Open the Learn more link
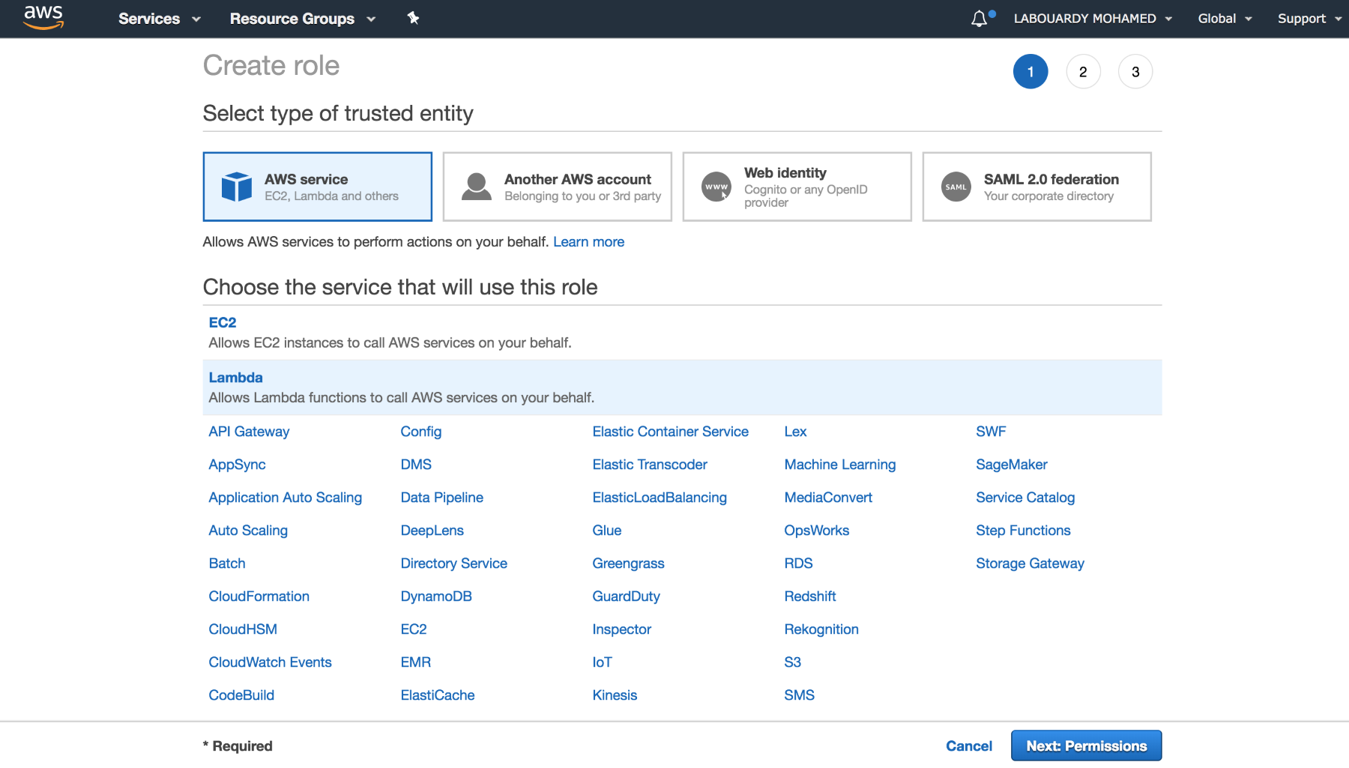 coord(588,242)
